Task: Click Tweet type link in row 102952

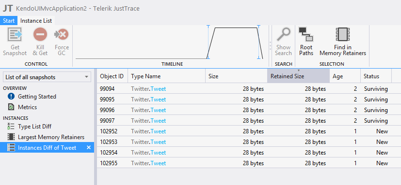Action: pos(158,131)
